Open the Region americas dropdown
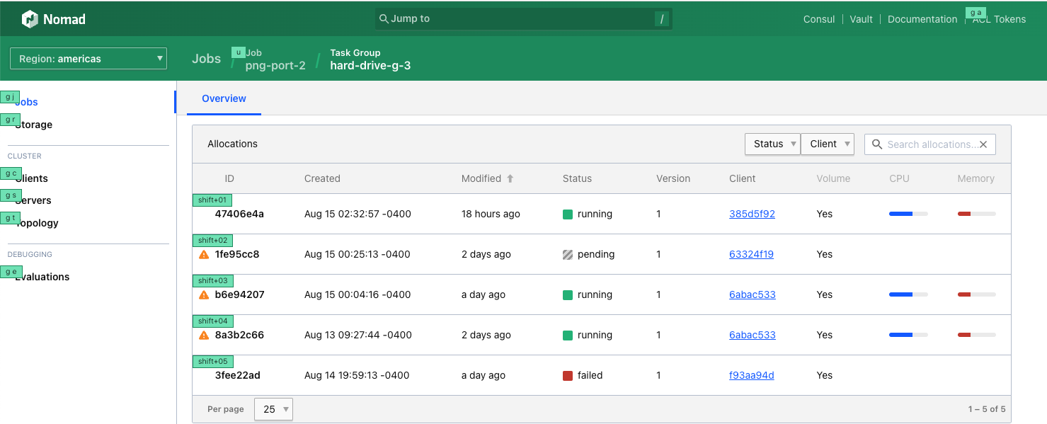1047x424 pixels. click(88, 58)
